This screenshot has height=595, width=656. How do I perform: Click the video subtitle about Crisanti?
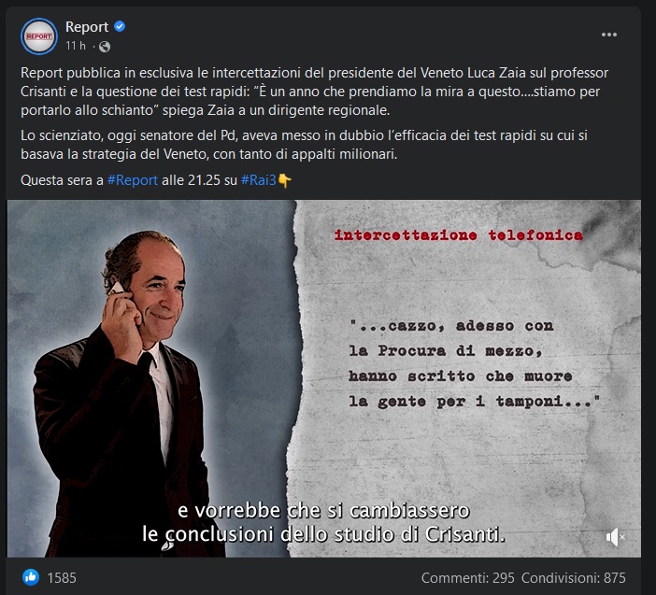[x=323, y=523]
